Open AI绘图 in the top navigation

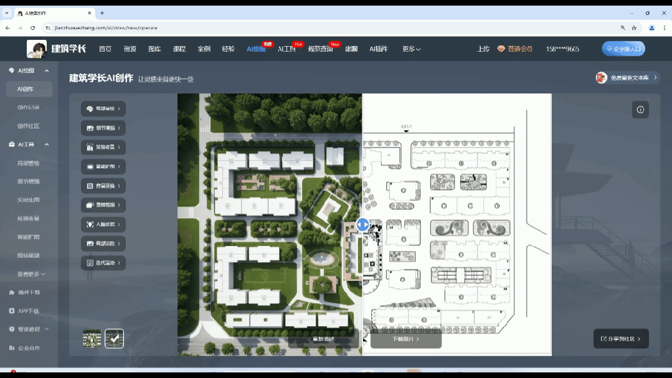coord(256,49)
